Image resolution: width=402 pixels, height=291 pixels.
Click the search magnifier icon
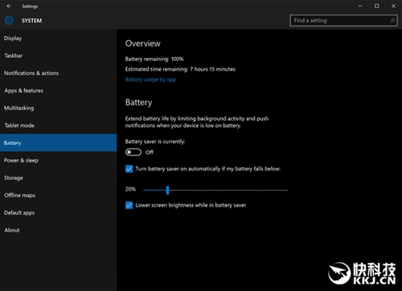[x=392, y=20]
